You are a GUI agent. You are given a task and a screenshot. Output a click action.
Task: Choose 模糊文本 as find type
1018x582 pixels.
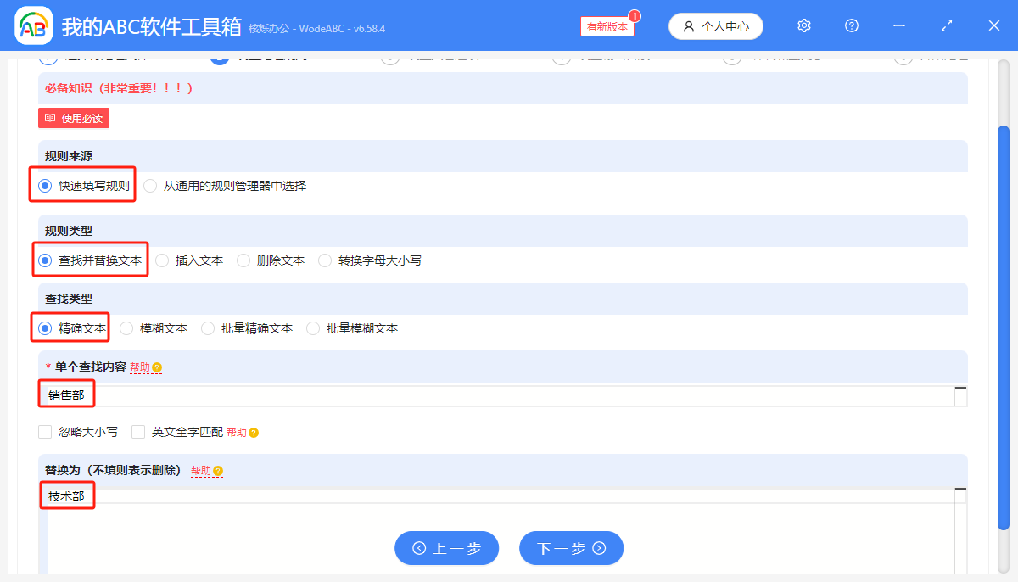point(126,328)
